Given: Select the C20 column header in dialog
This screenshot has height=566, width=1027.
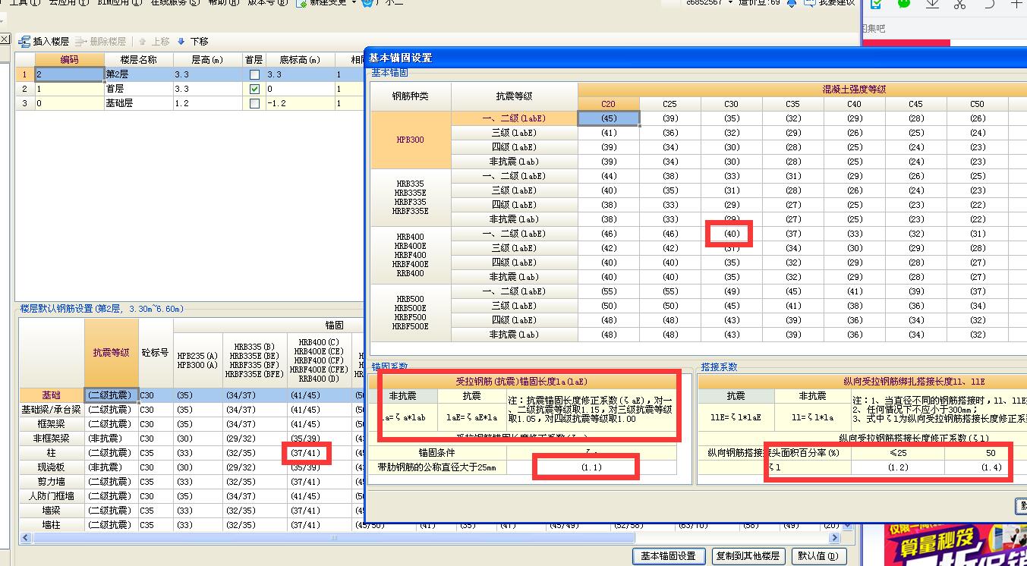Looking at the screenshot, I should [x=608, y=104].
